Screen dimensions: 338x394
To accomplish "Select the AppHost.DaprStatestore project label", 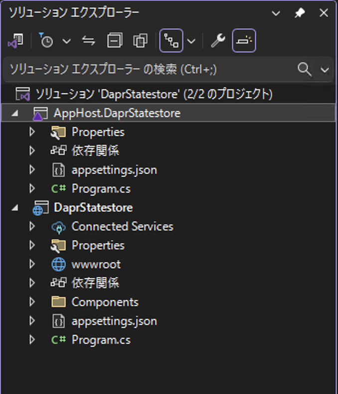I will click(117, 113).
